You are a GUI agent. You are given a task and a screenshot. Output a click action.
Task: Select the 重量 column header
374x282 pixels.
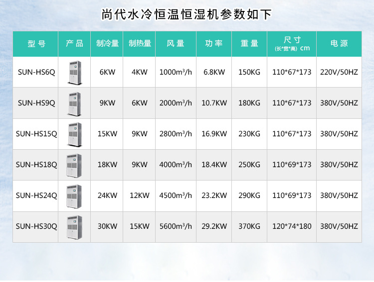coord(249,44)
